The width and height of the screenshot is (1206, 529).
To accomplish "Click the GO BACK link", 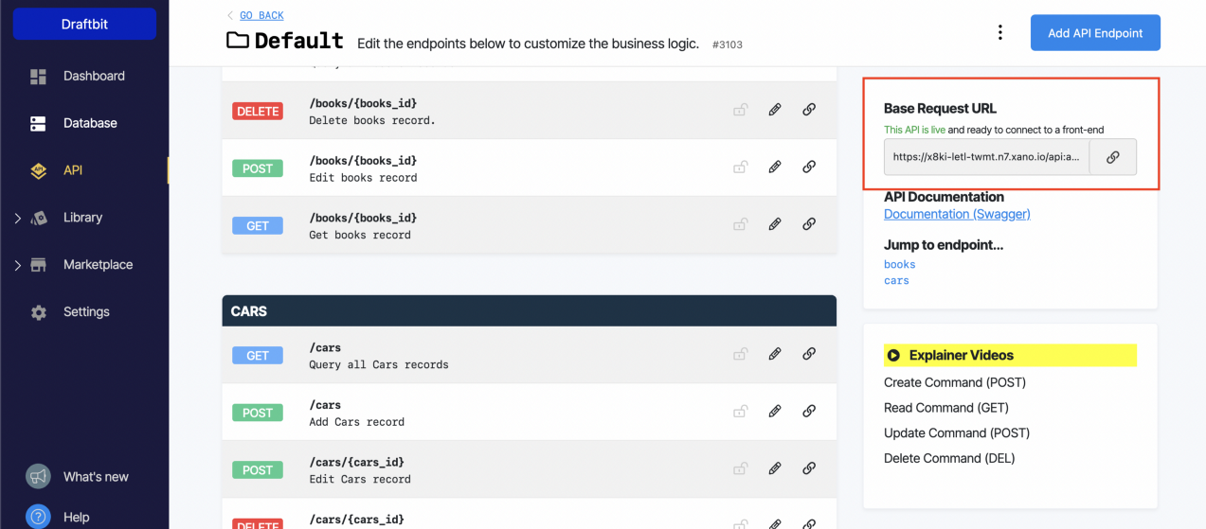I will click(261, 15).
